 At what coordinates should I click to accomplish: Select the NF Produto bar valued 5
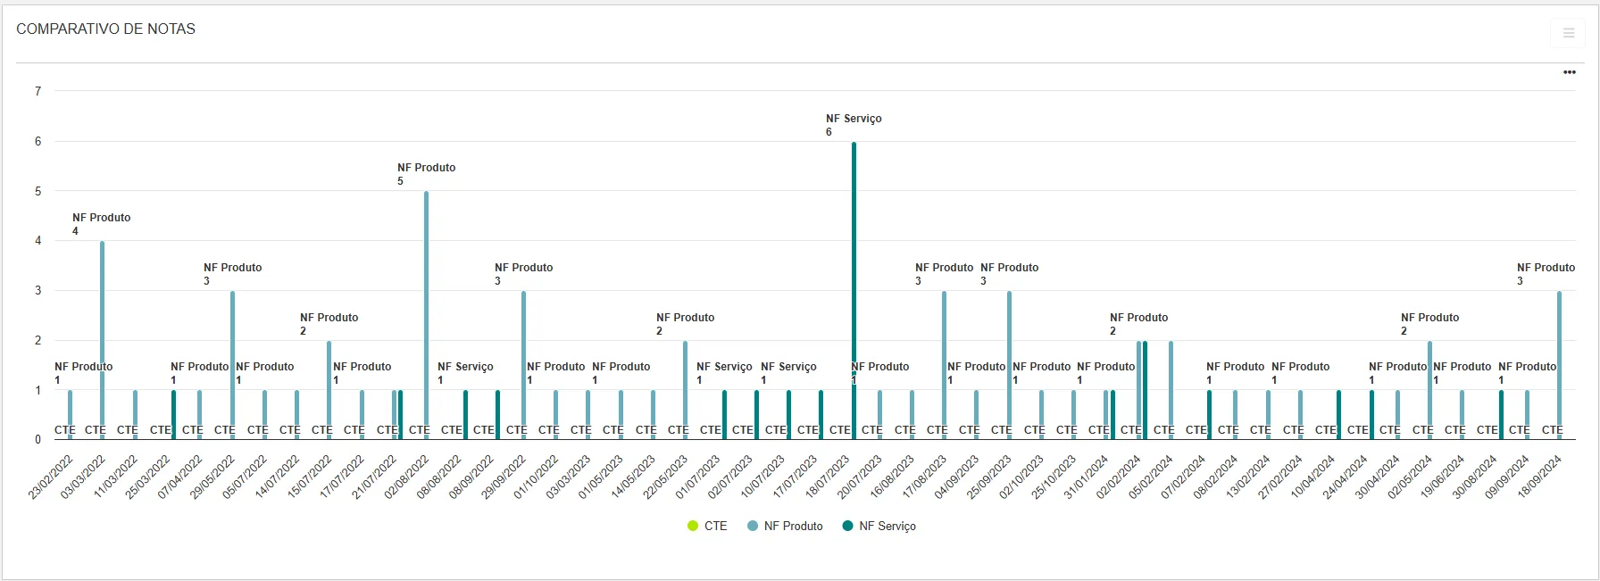426,312
